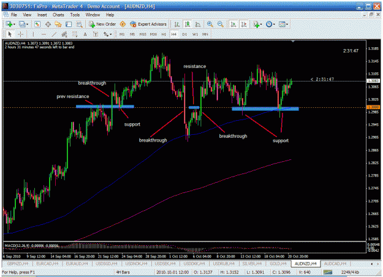
Task: Expand the Indicators dropdown arrow
Action: coord(261,24)
